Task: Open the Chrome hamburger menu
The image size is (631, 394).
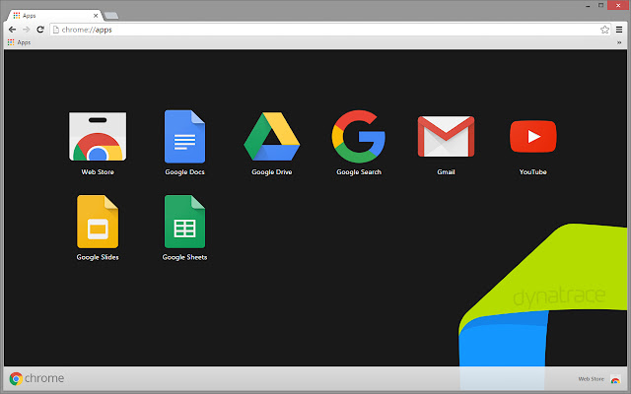Action: click(619, 30)
